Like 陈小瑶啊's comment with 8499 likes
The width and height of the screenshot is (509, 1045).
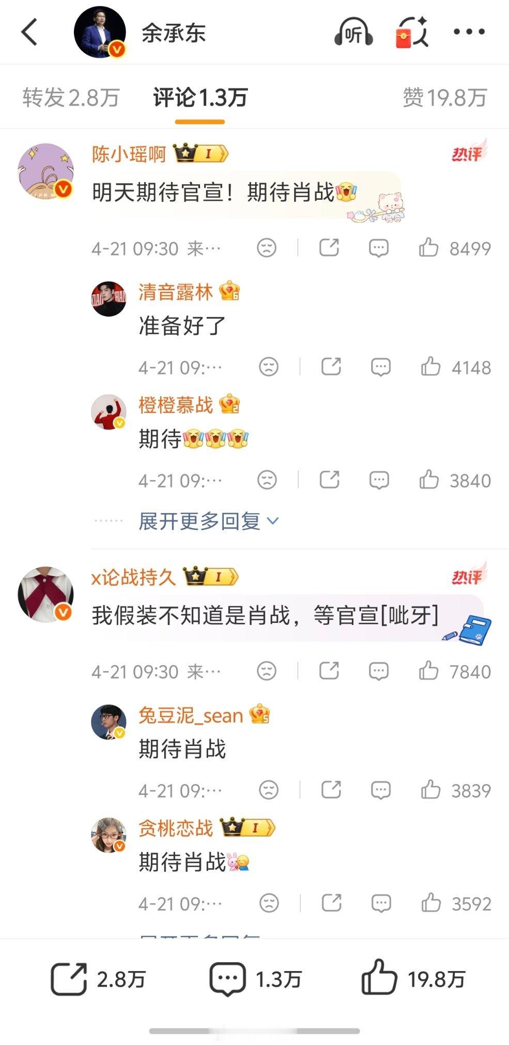pos(454,248)
